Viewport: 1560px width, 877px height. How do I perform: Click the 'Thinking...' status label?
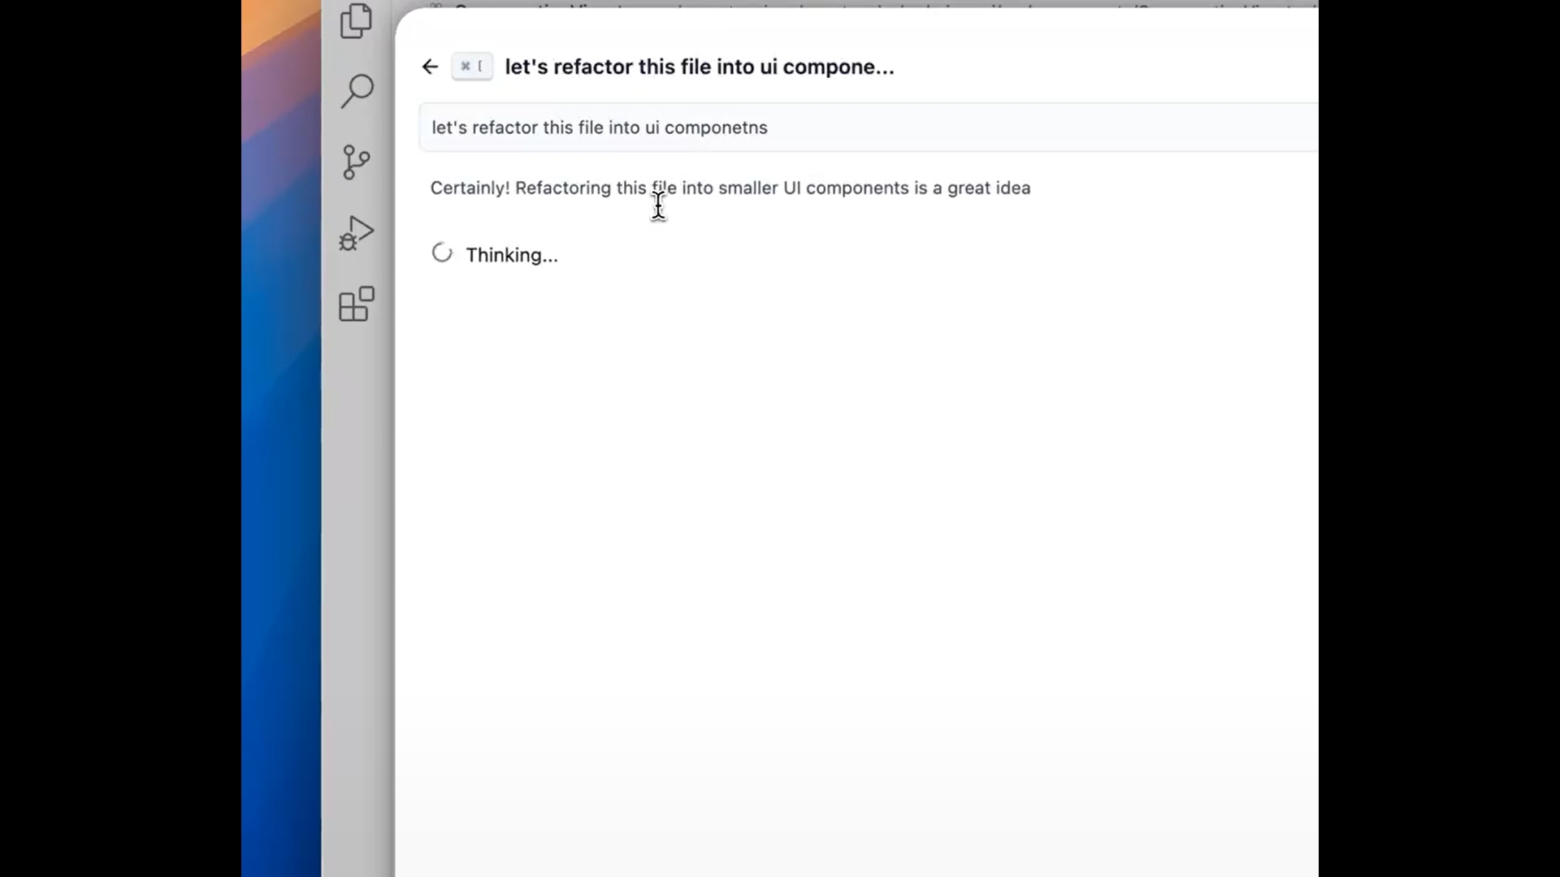click(x=511, y=255)
